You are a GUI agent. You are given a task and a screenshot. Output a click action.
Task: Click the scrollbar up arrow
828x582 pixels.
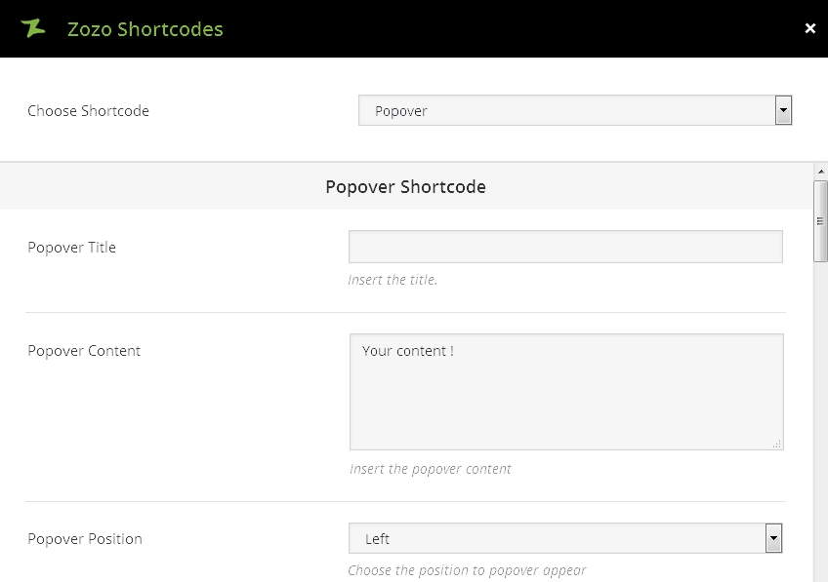820,172
